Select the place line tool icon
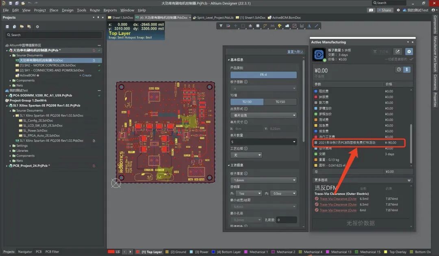 click(316, 26)
